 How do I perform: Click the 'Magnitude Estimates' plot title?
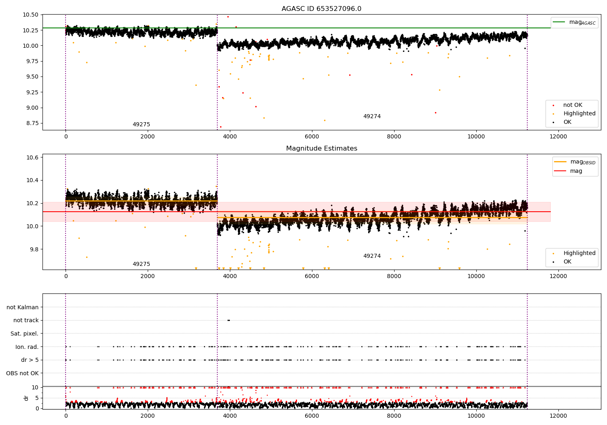(321, 148)
